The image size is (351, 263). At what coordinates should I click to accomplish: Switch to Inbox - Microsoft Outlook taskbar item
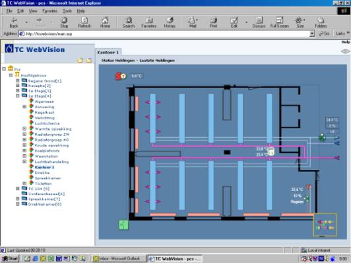[119, 258]
